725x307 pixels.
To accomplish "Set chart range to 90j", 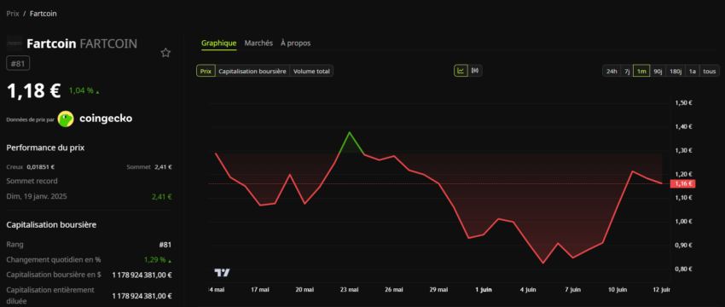I will point(658,71).
